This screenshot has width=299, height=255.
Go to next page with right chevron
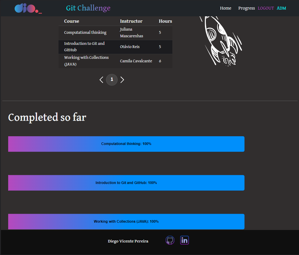point(122,80)
